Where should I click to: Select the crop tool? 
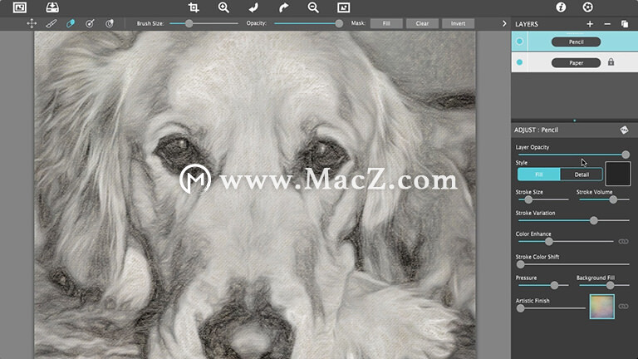click(x=194, y=7)
